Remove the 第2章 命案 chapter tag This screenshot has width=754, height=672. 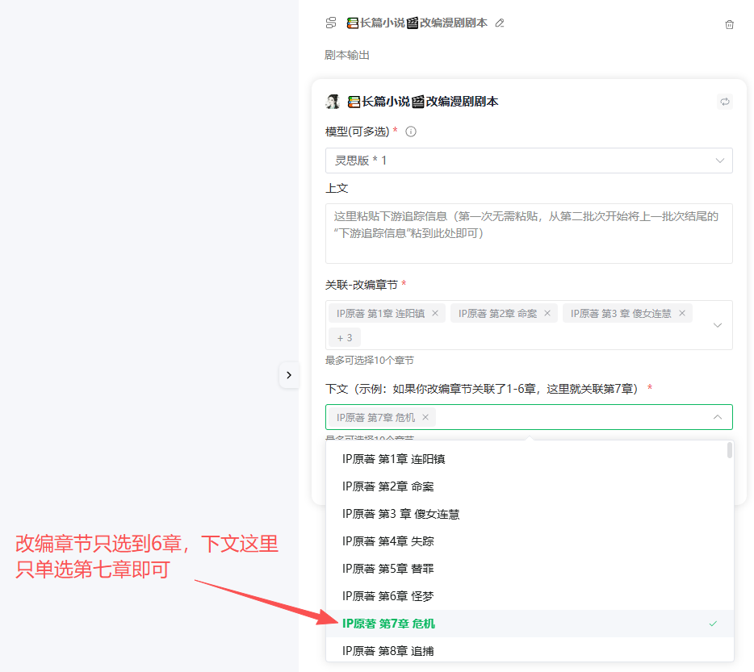point(547,313)
